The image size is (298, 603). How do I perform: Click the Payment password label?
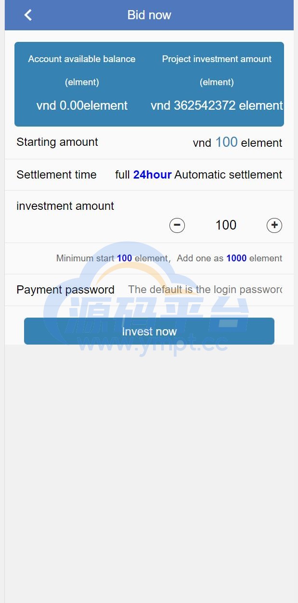(x=65, y=290)
